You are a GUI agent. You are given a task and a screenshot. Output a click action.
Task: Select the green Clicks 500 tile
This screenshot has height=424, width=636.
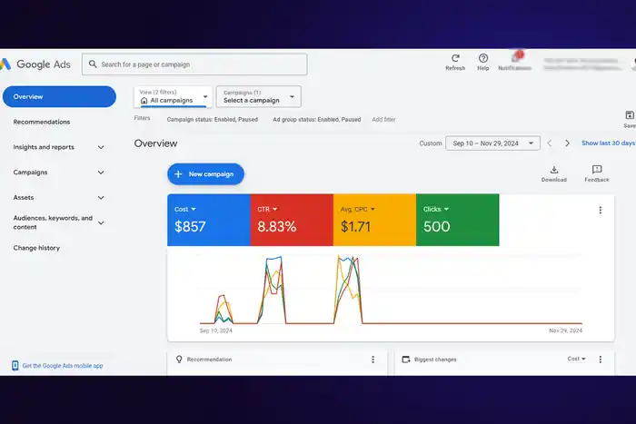pos(458,220)
